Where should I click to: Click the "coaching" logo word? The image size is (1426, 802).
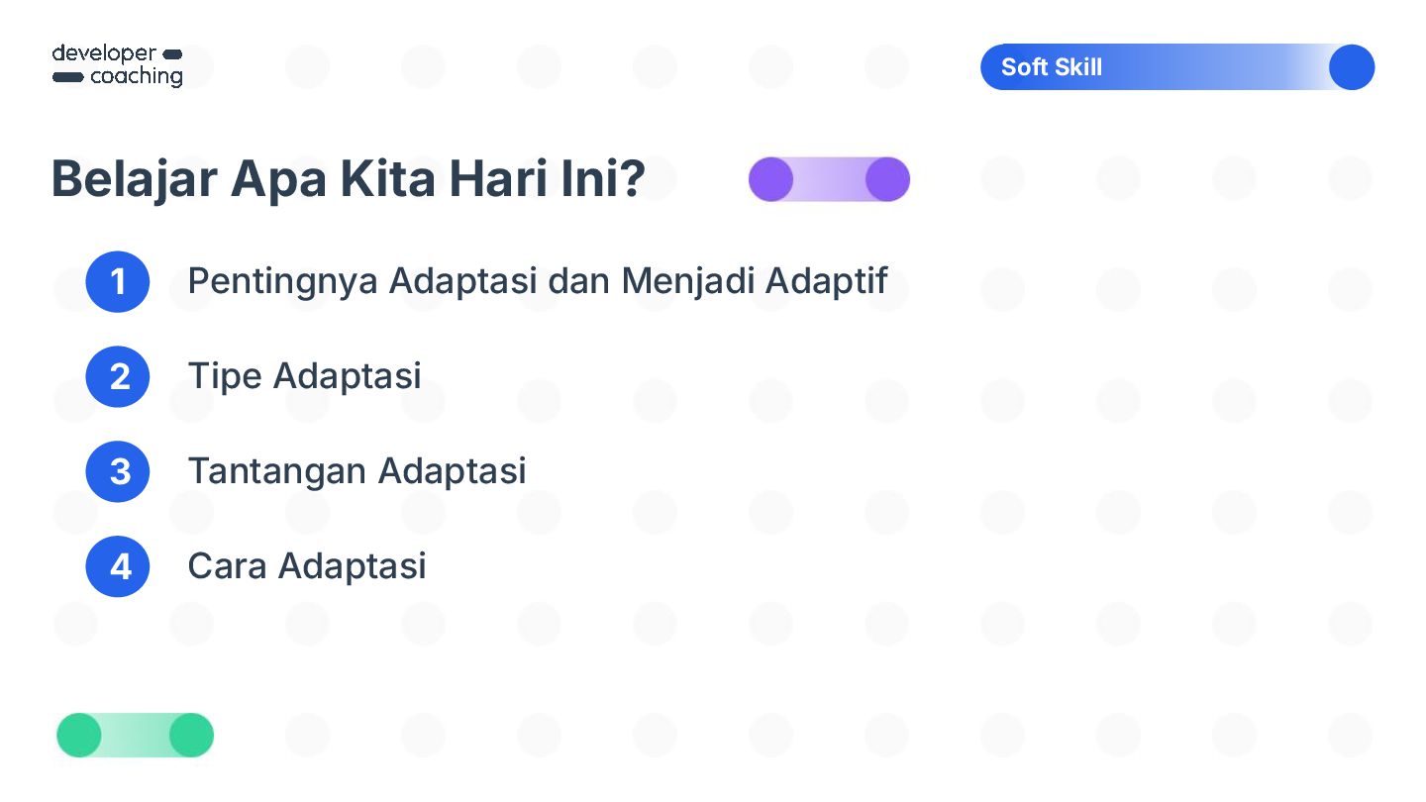pyautogui.click(x=136, y=77)
